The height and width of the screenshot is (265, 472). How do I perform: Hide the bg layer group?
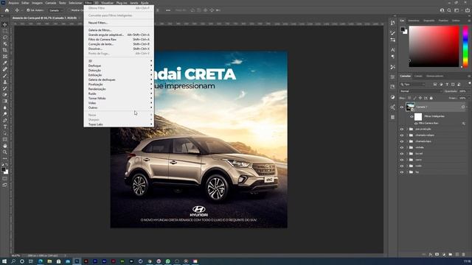click(x=401, y=172)
